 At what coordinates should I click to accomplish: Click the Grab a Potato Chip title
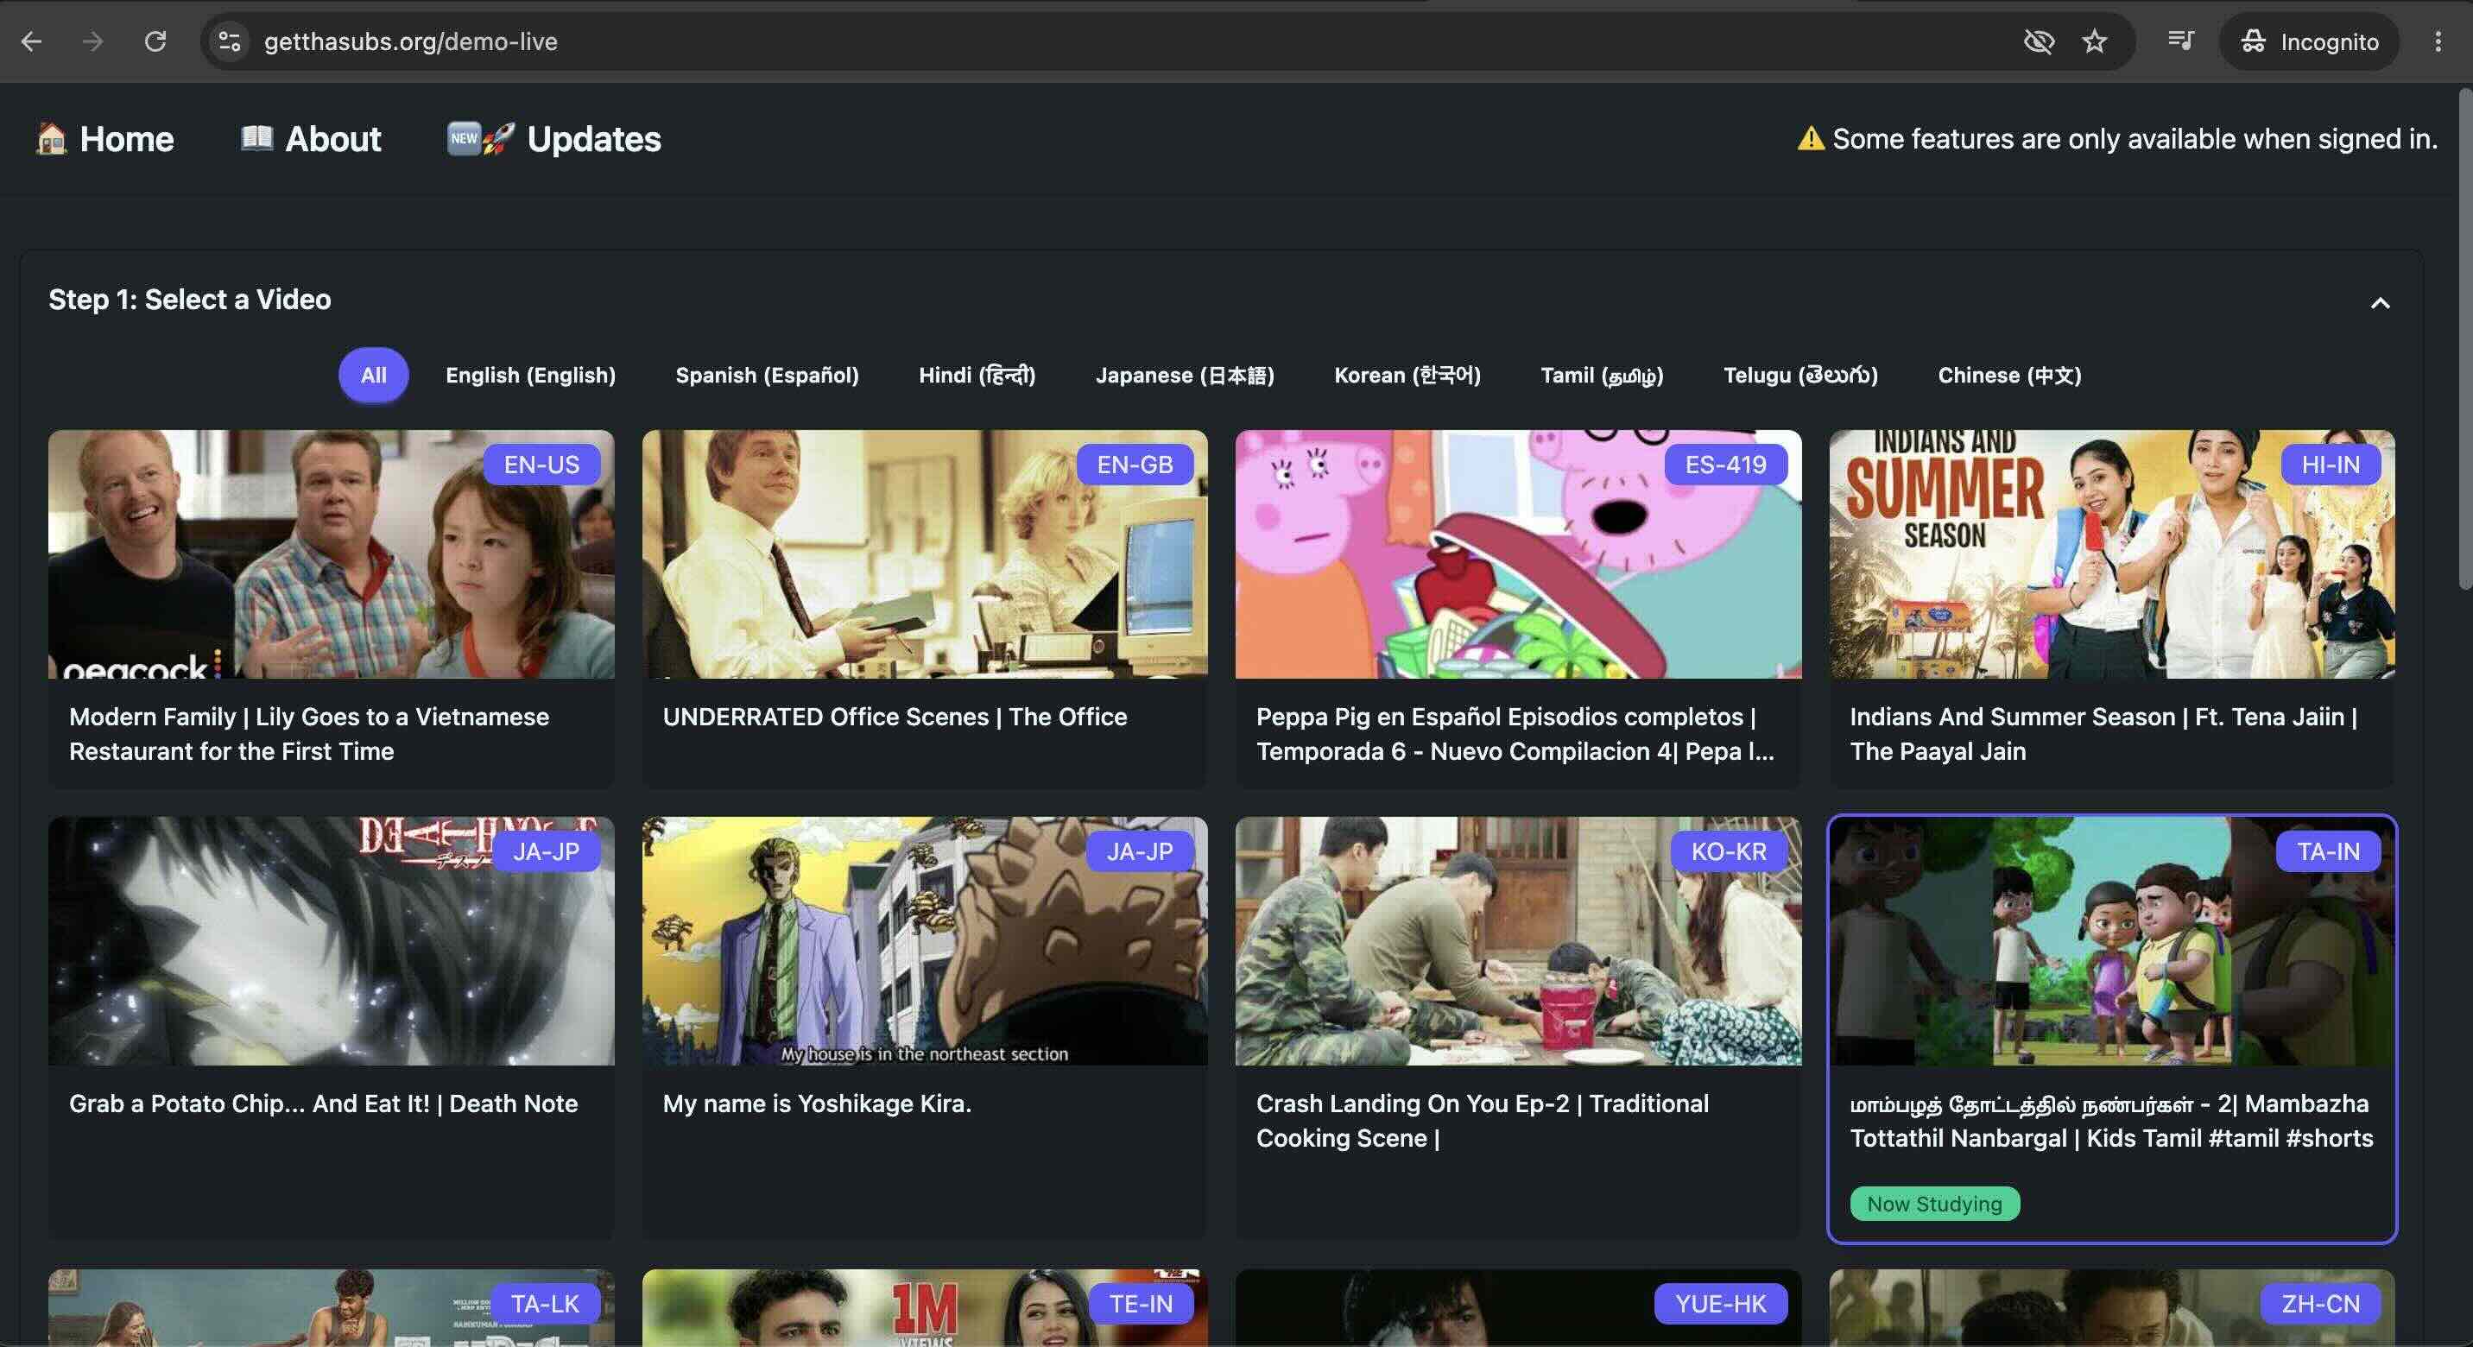(x=324, y=1104)
